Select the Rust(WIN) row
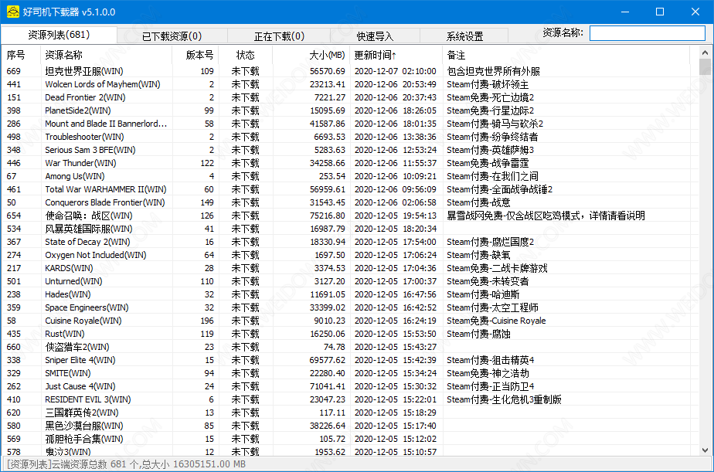The image size is (714, 472). [350, 334]
